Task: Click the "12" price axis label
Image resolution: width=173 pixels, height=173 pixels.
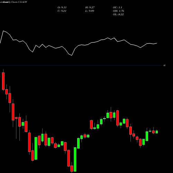Action: [164, 65]
